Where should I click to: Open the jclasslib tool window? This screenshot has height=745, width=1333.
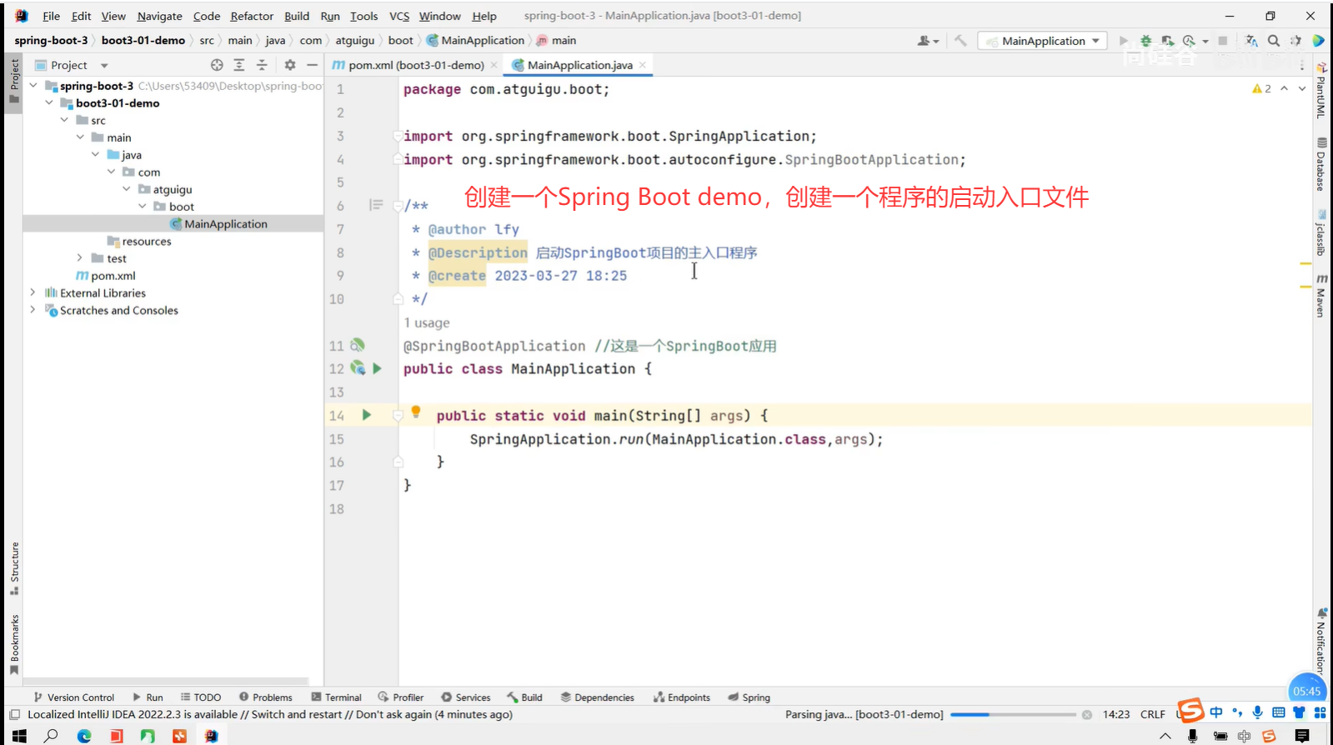[x=1320, y=232]
